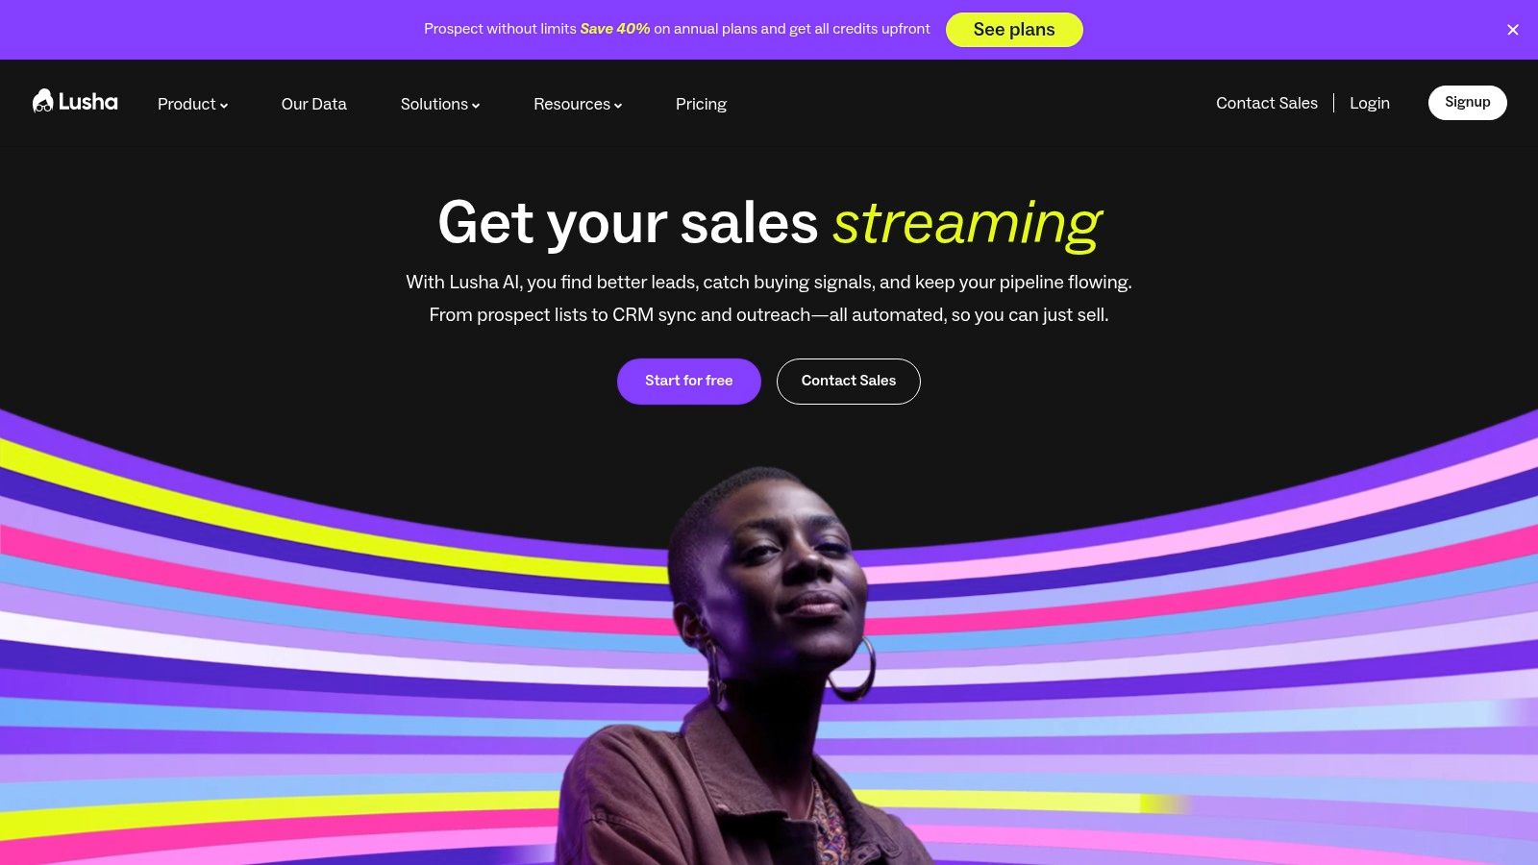This screenshot has height=865, width=1538.
Task: Click the white Signup button
Action: point(1468,103)
